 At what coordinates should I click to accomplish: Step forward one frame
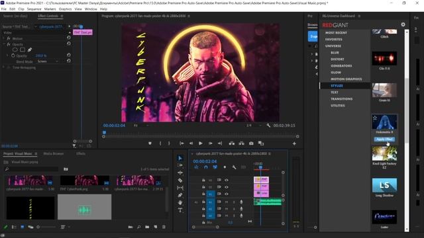(210, 143)
